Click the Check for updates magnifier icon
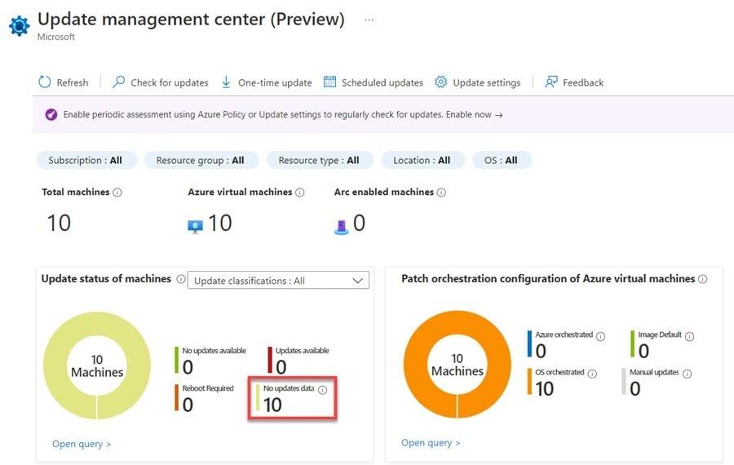 118,82
